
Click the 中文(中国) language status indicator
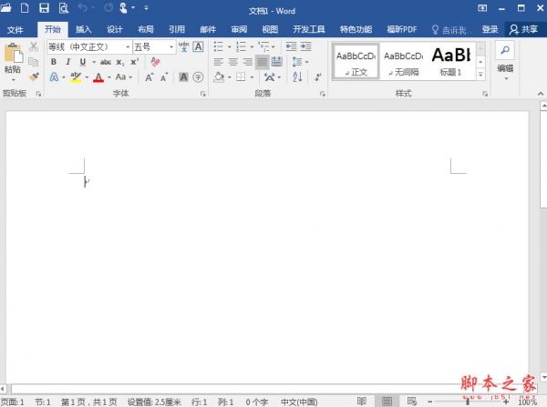point(299,402)
